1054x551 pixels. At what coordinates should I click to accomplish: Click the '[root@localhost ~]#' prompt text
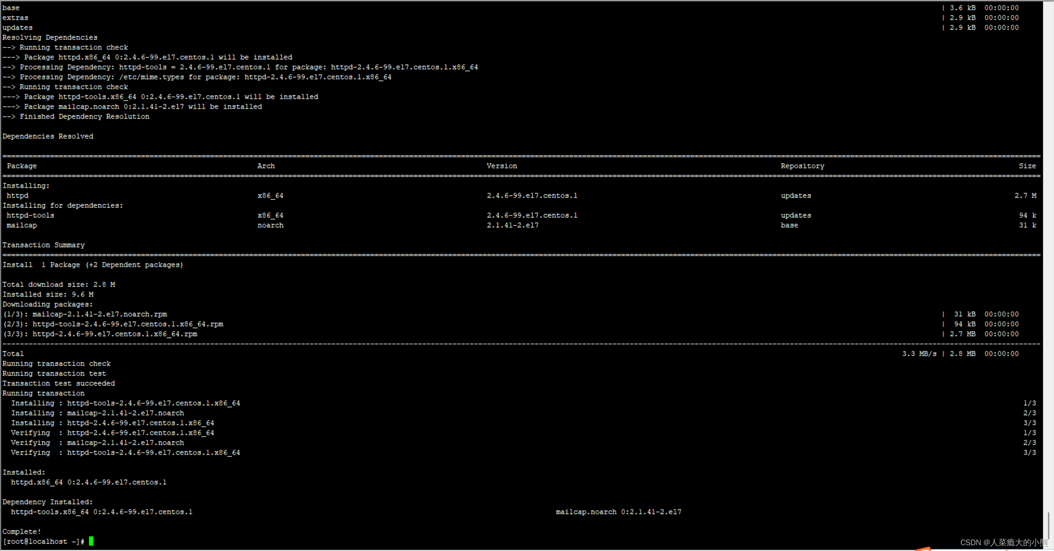pyautogui.click(x=43, y=542)
